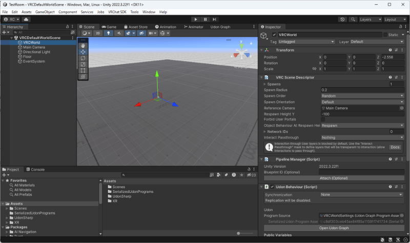This screenshot has height=243, width=410.
Task: Open the Undo History icon
Action: (x=342, y=19)
